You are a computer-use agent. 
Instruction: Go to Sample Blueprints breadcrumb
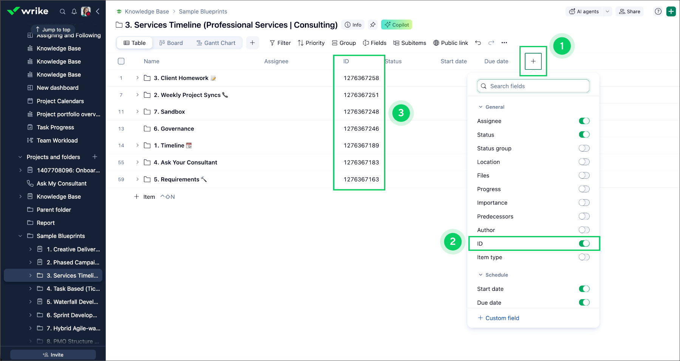(x=203, y=12)
